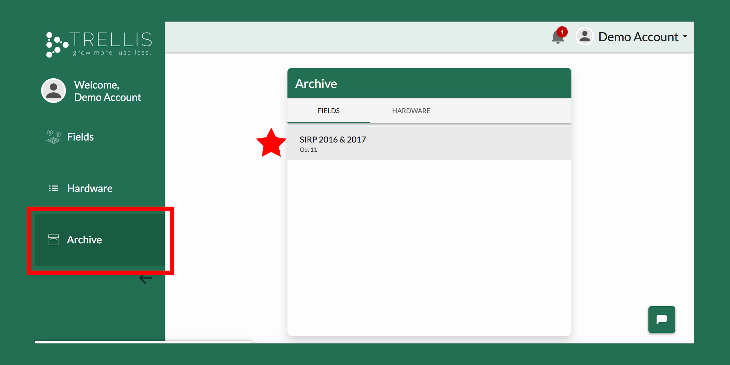Open Archive in sidebar
The image size is (730, 365).
[84, 240]
